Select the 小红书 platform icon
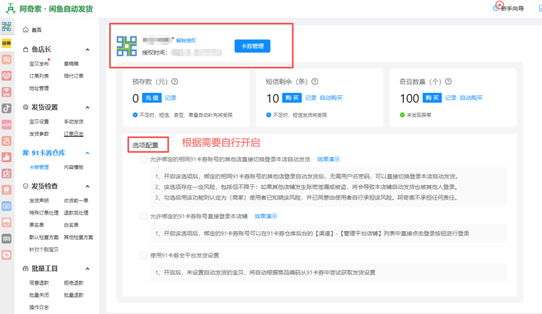The image size is (542, 314). click(6, 124)
